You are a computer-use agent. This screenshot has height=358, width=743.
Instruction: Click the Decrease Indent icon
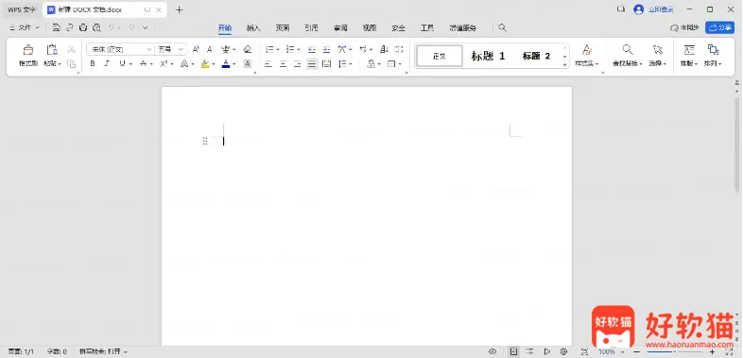pos(312,49)
